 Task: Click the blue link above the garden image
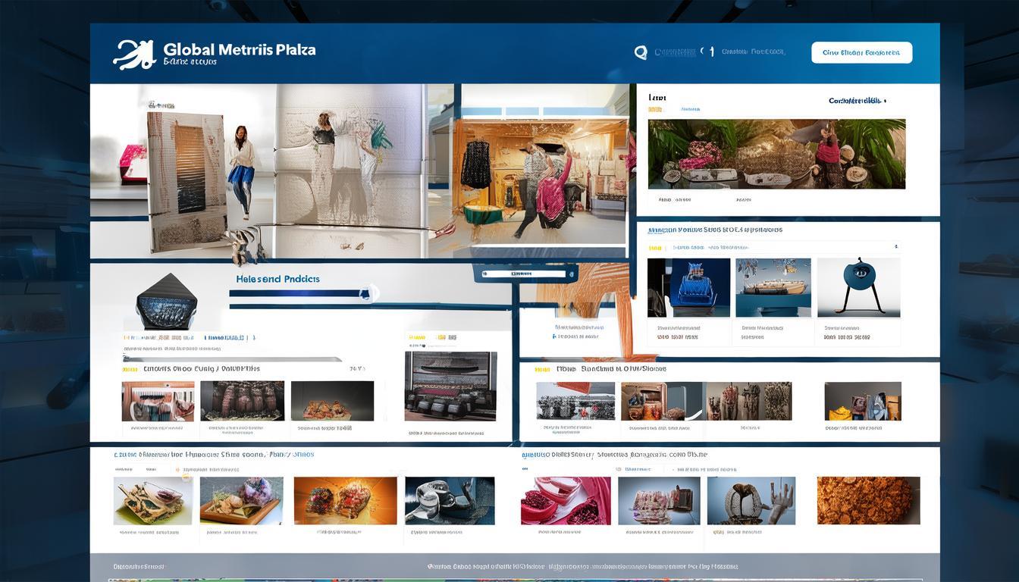tap(857, 101)
